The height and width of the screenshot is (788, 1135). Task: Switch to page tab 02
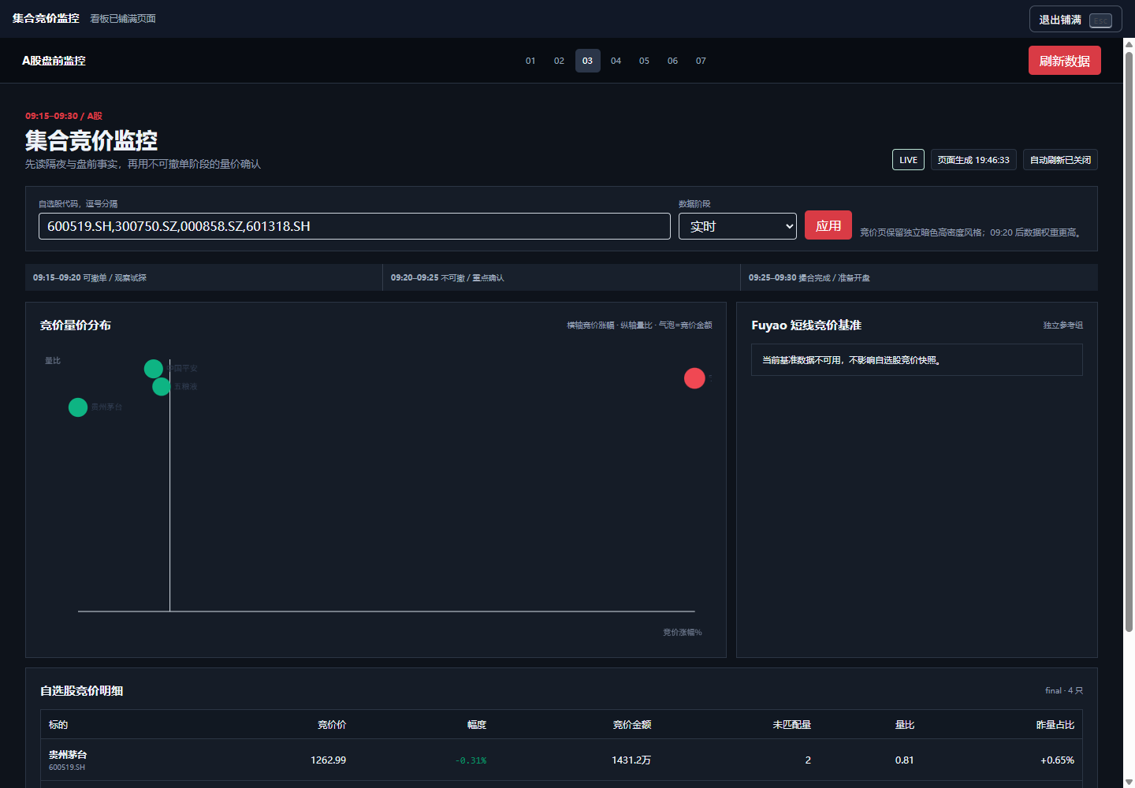coord(559,61)
